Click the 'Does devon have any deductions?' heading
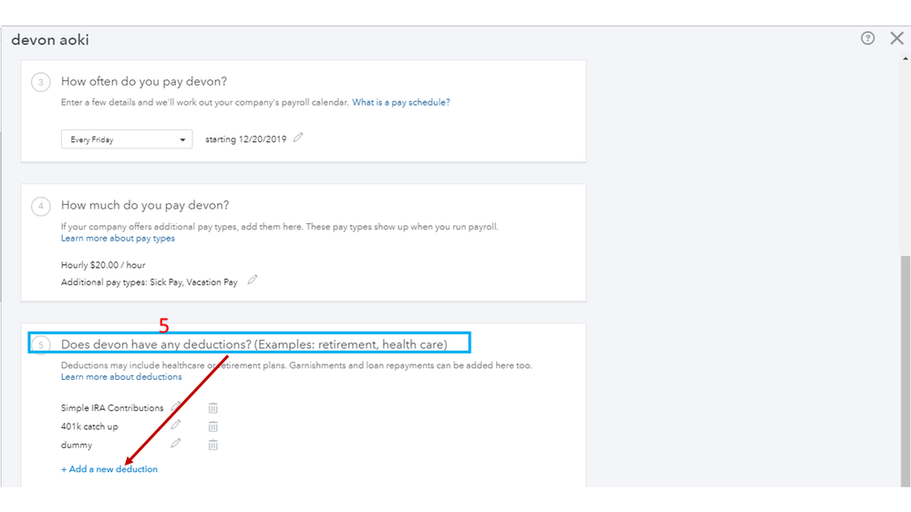This screenshot has width=911, height=512. [254, 344]
